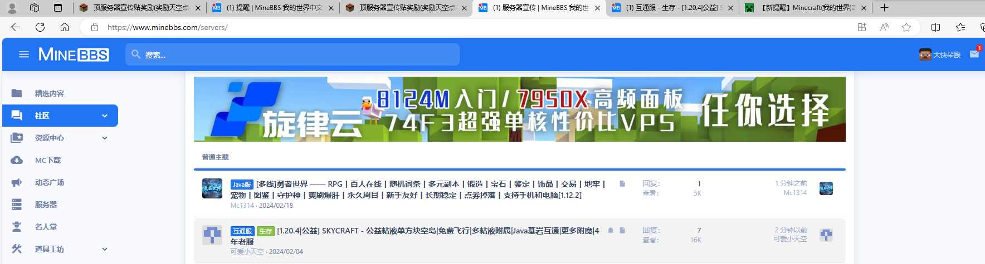
Task: Expand the 道具工坊 sidebar chevron
Action: [105, 249]
